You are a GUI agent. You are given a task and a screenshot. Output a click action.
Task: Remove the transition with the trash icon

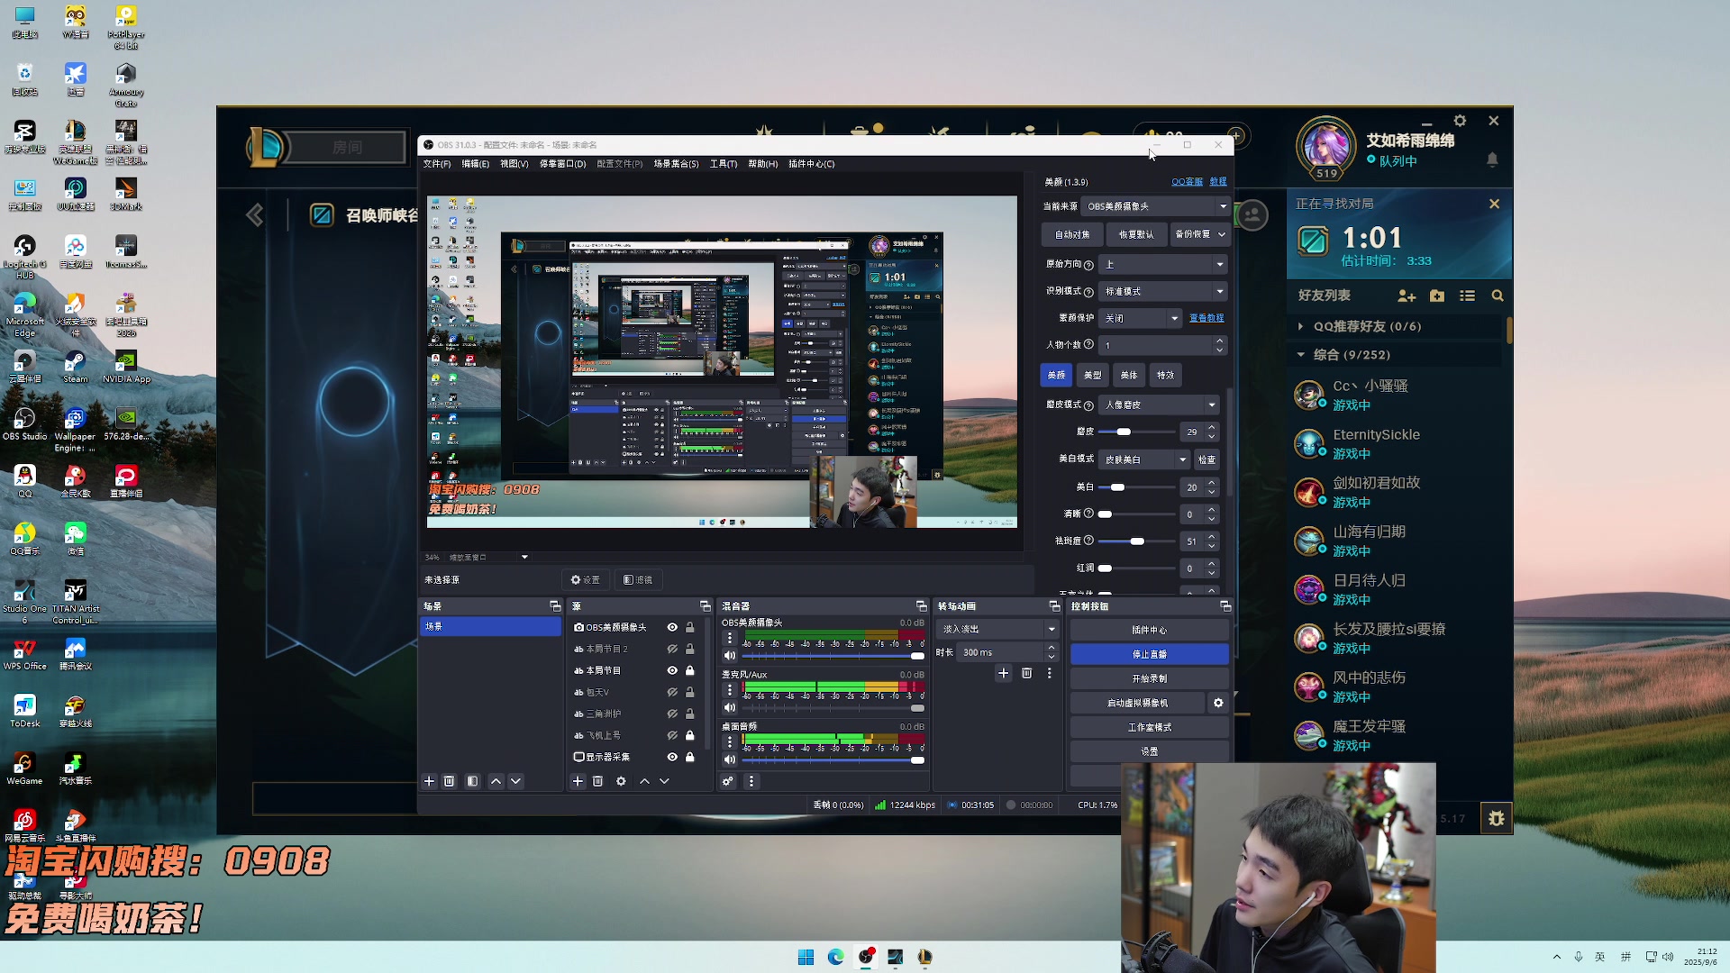[x=1026, y=673]
